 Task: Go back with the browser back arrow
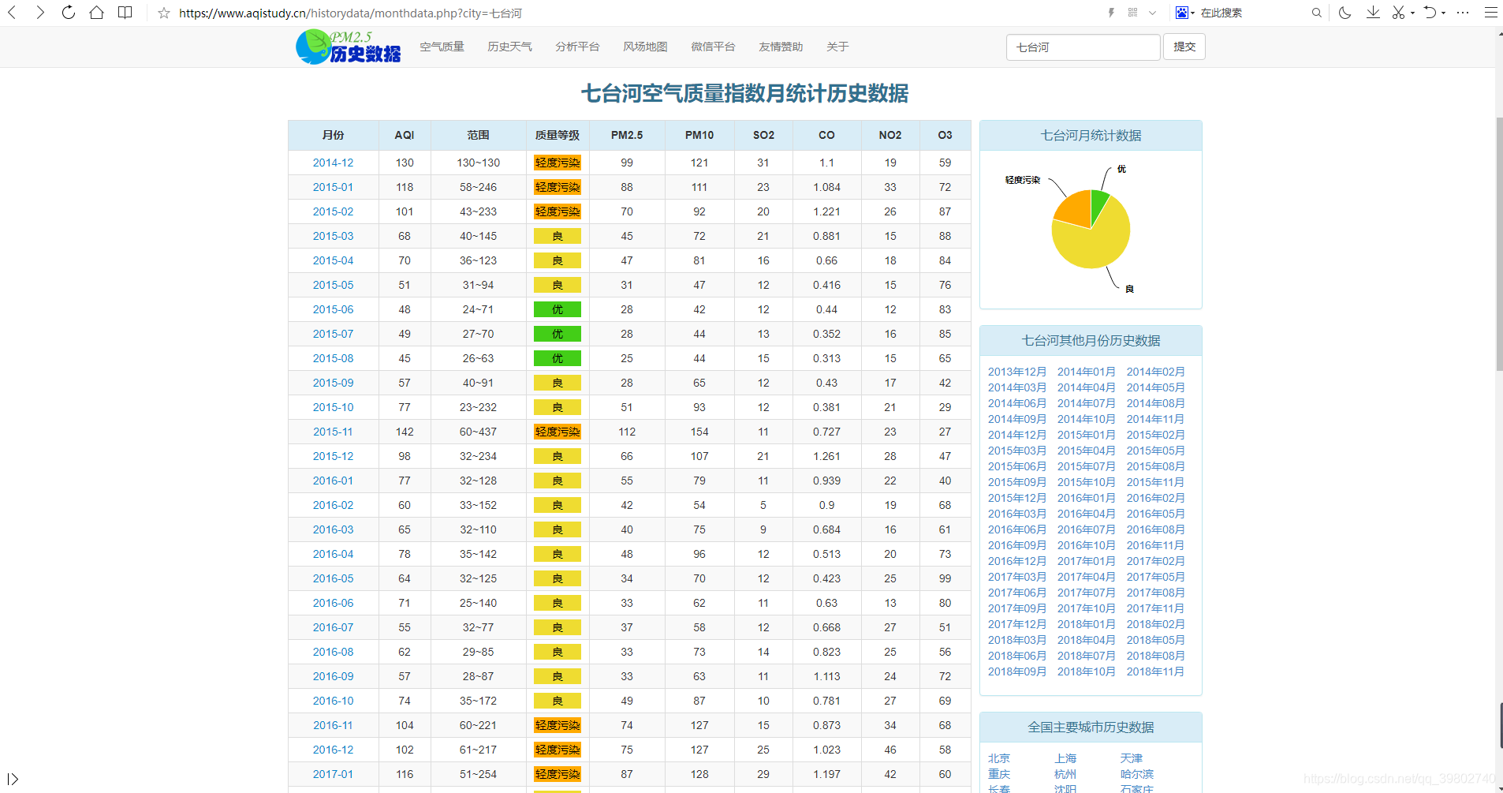point(12,13)
